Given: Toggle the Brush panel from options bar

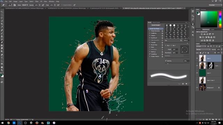Looking at the screenshot, I should (15, 5).
